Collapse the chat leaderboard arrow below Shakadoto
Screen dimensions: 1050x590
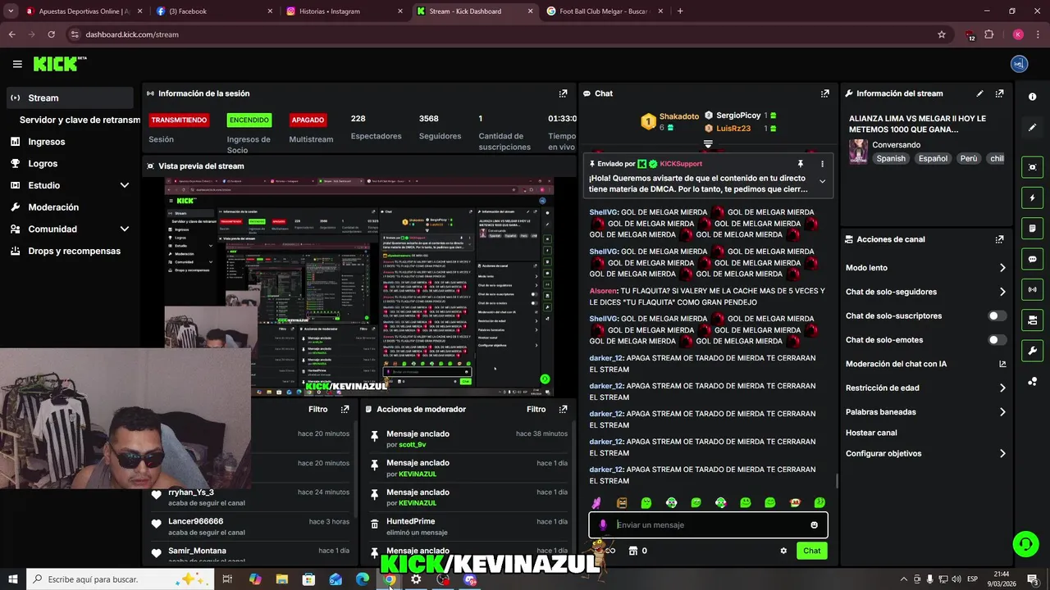point(708,144)
